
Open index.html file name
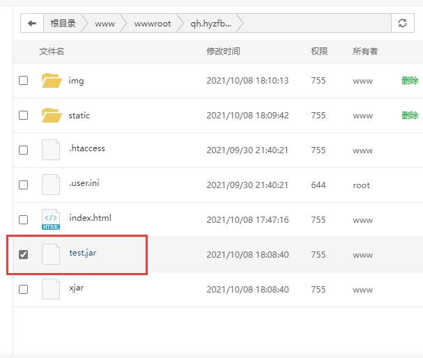tap(90, 217)
